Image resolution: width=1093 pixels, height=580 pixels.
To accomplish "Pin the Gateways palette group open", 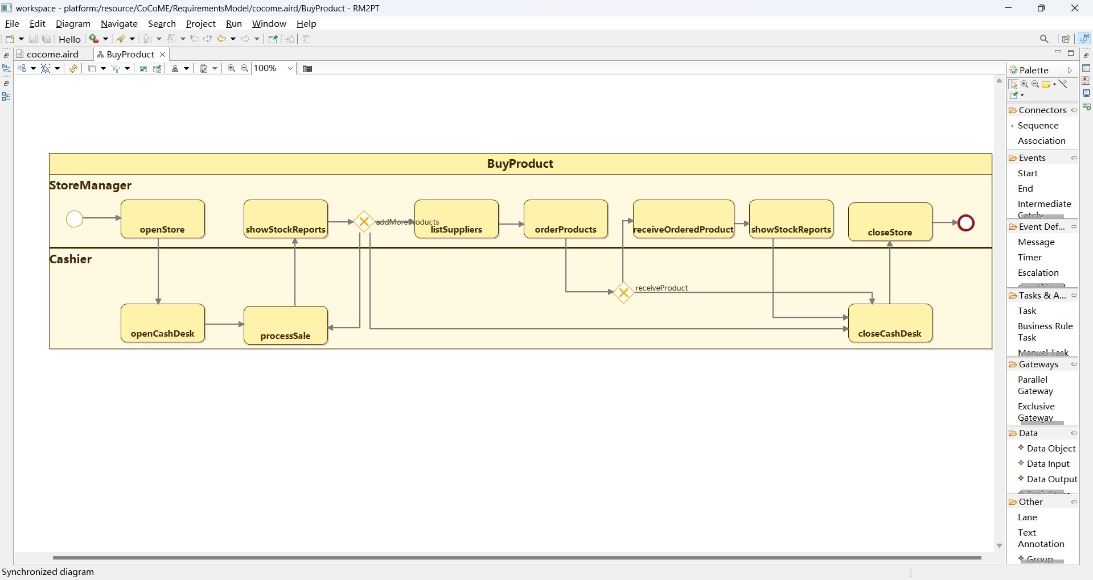I will coord(1074,364).
